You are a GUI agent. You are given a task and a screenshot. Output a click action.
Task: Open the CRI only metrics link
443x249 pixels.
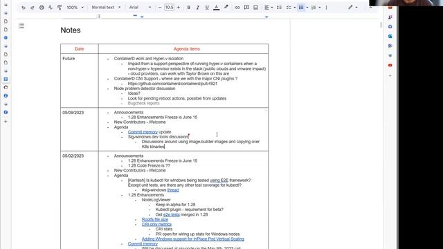click(156, 224)
